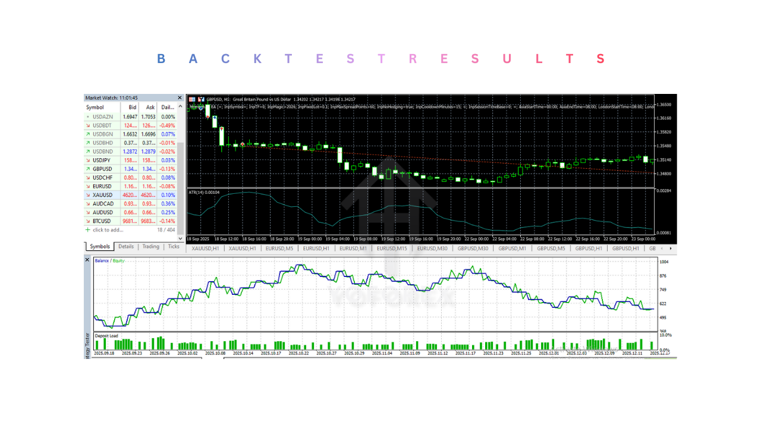Click the chart icon beside GBPUSD chart title
Viewport: 761px width, 428px height.
coord(202,99)
